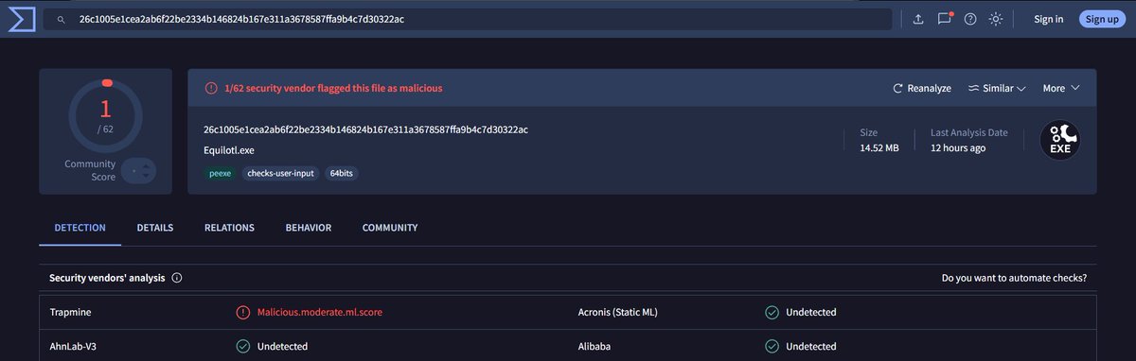Click the peexe tag
Image resolution: width=1136 pixels, height=361 pixels.
[220, 173]
